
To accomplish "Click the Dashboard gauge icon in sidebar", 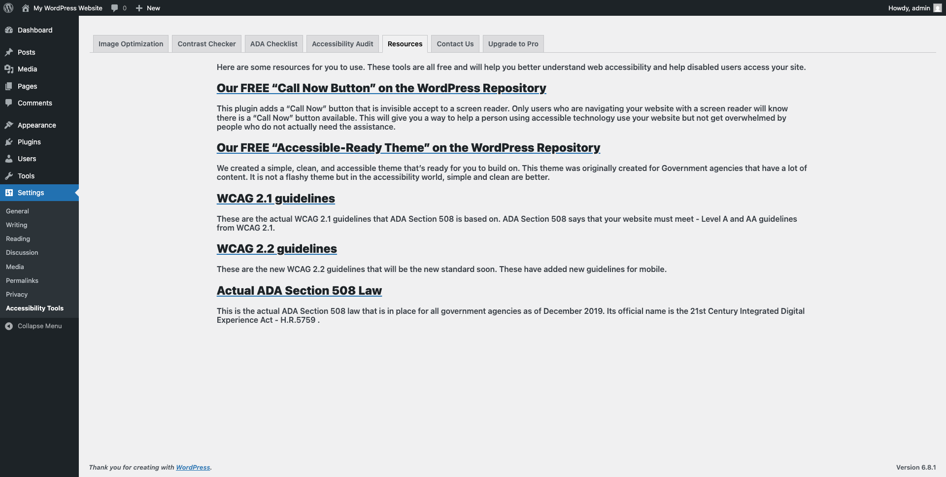I will [x=9, y=30].
